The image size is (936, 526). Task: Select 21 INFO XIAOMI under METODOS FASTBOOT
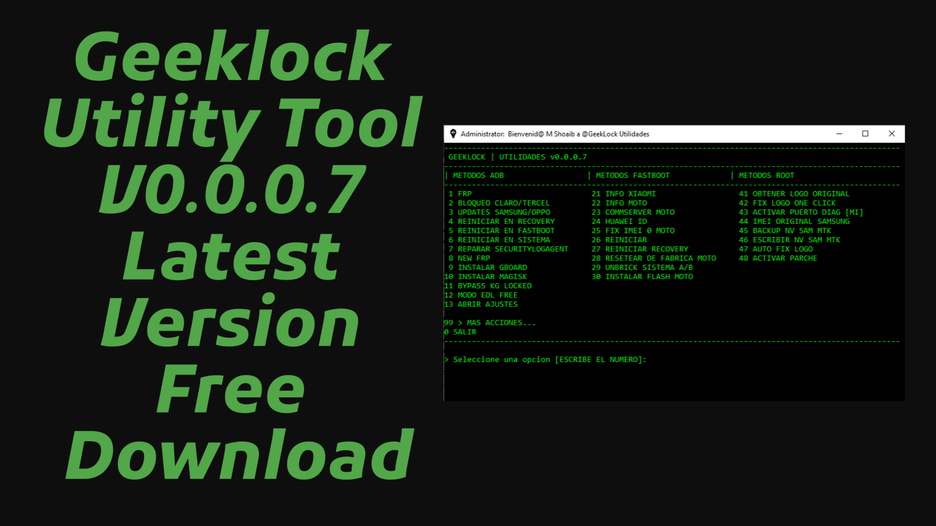click(x=624, y=193)
